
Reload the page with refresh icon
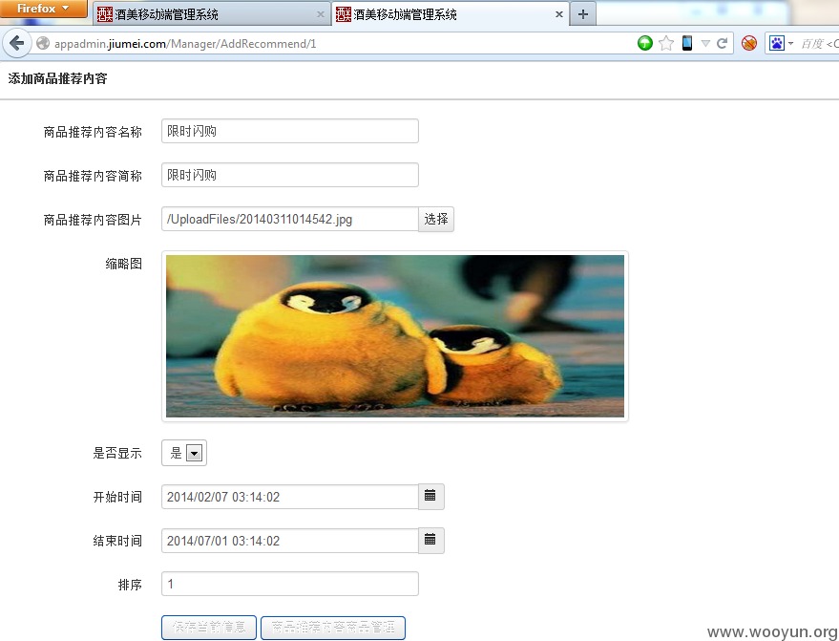(722, 43)
